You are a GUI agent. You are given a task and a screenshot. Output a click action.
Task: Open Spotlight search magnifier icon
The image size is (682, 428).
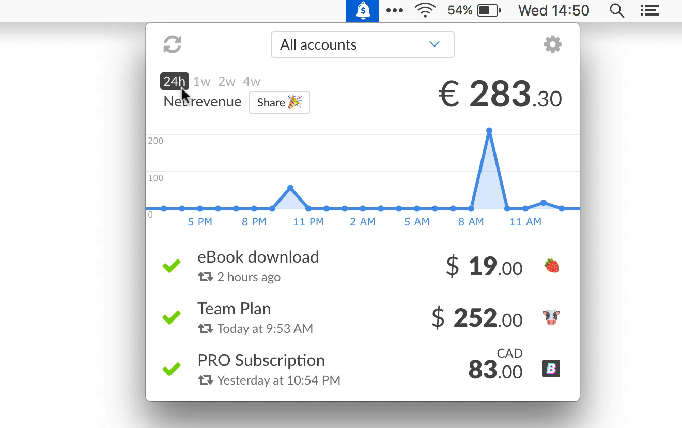point(617,10)
